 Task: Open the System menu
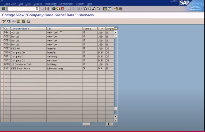pos(80,4)
